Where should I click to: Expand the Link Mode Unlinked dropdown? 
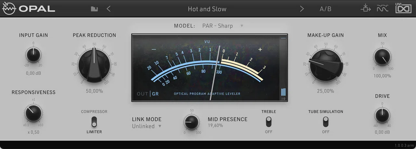click(147, 126)
